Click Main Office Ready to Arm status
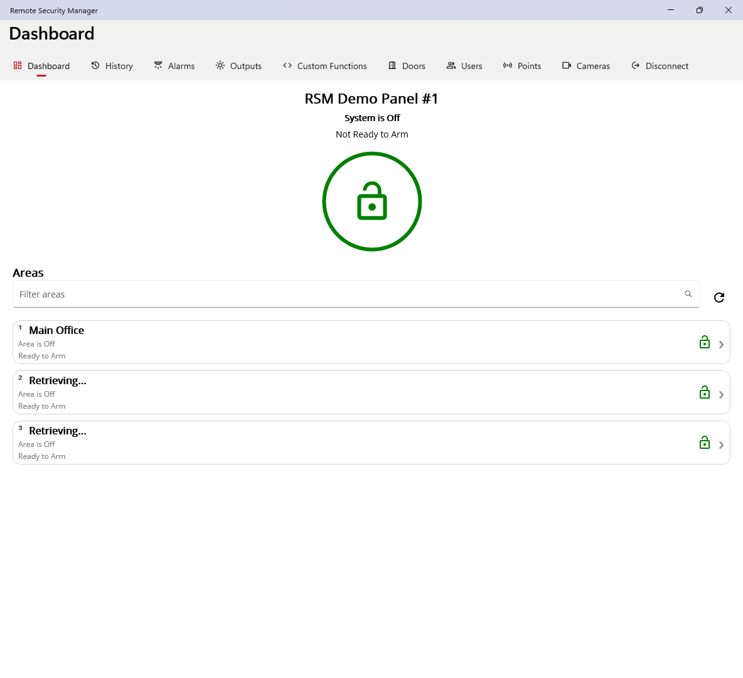The width and height of the screenshot is (743, 678). point(41,356)
